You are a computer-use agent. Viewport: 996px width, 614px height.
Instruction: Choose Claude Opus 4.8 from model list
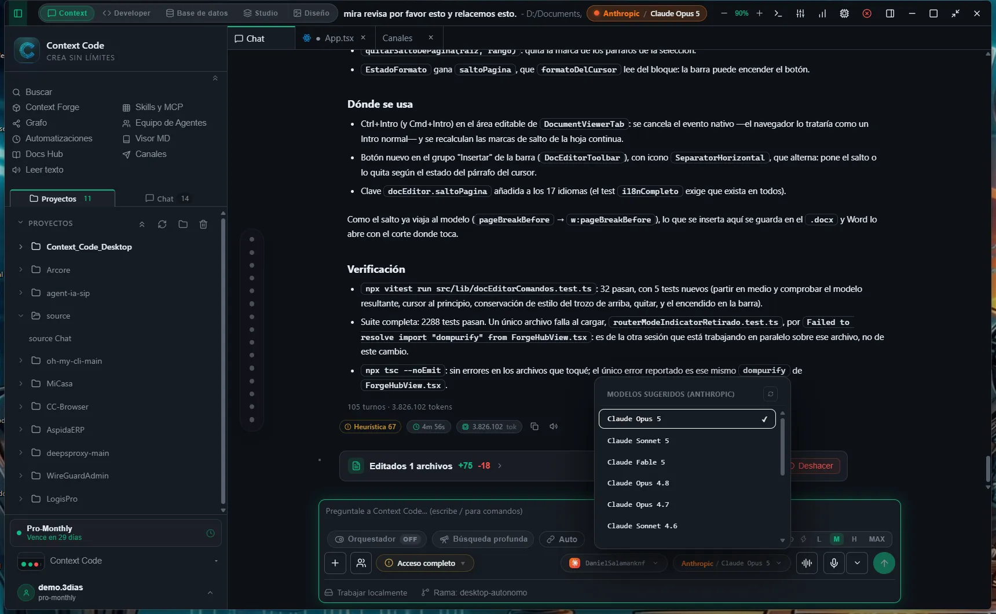pyautogui.click(x=687, y=483)
